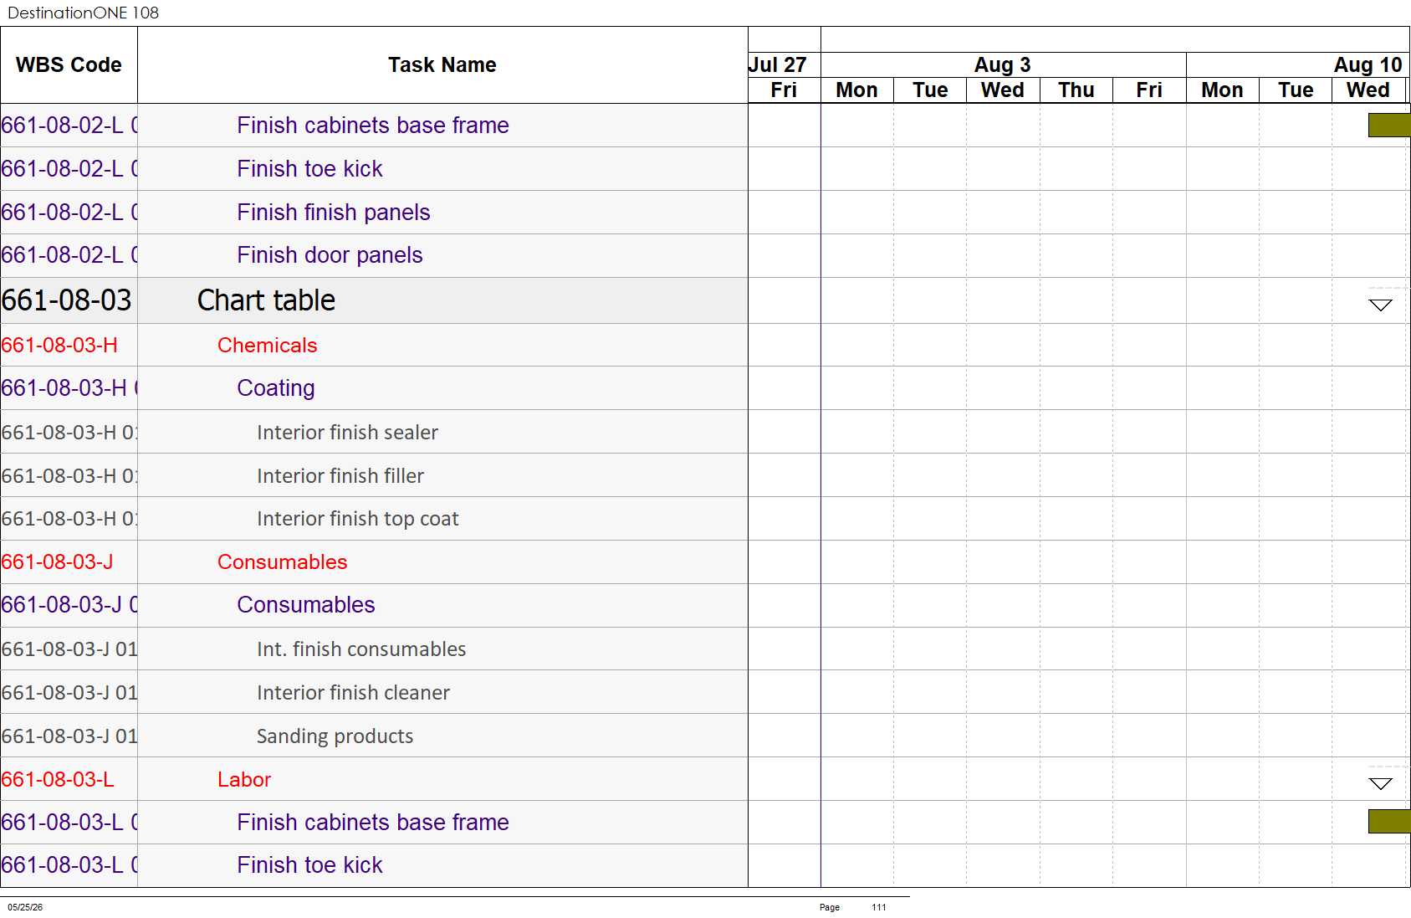Click WBS code 661-08-03-J in red
Screen dimensions: 1411x918
pyautogui.click(x=57, y=562)
